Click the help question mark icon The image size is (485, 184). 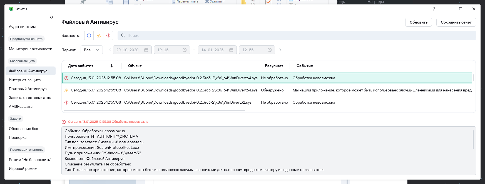tap(434, 9)
